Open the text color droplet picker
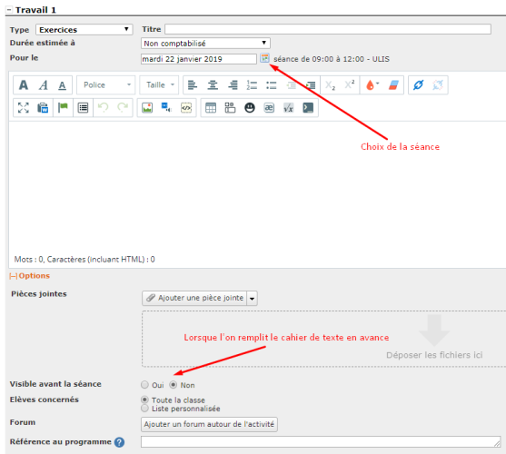The height and width of the screenshot is (454, 506). [372, 85]
